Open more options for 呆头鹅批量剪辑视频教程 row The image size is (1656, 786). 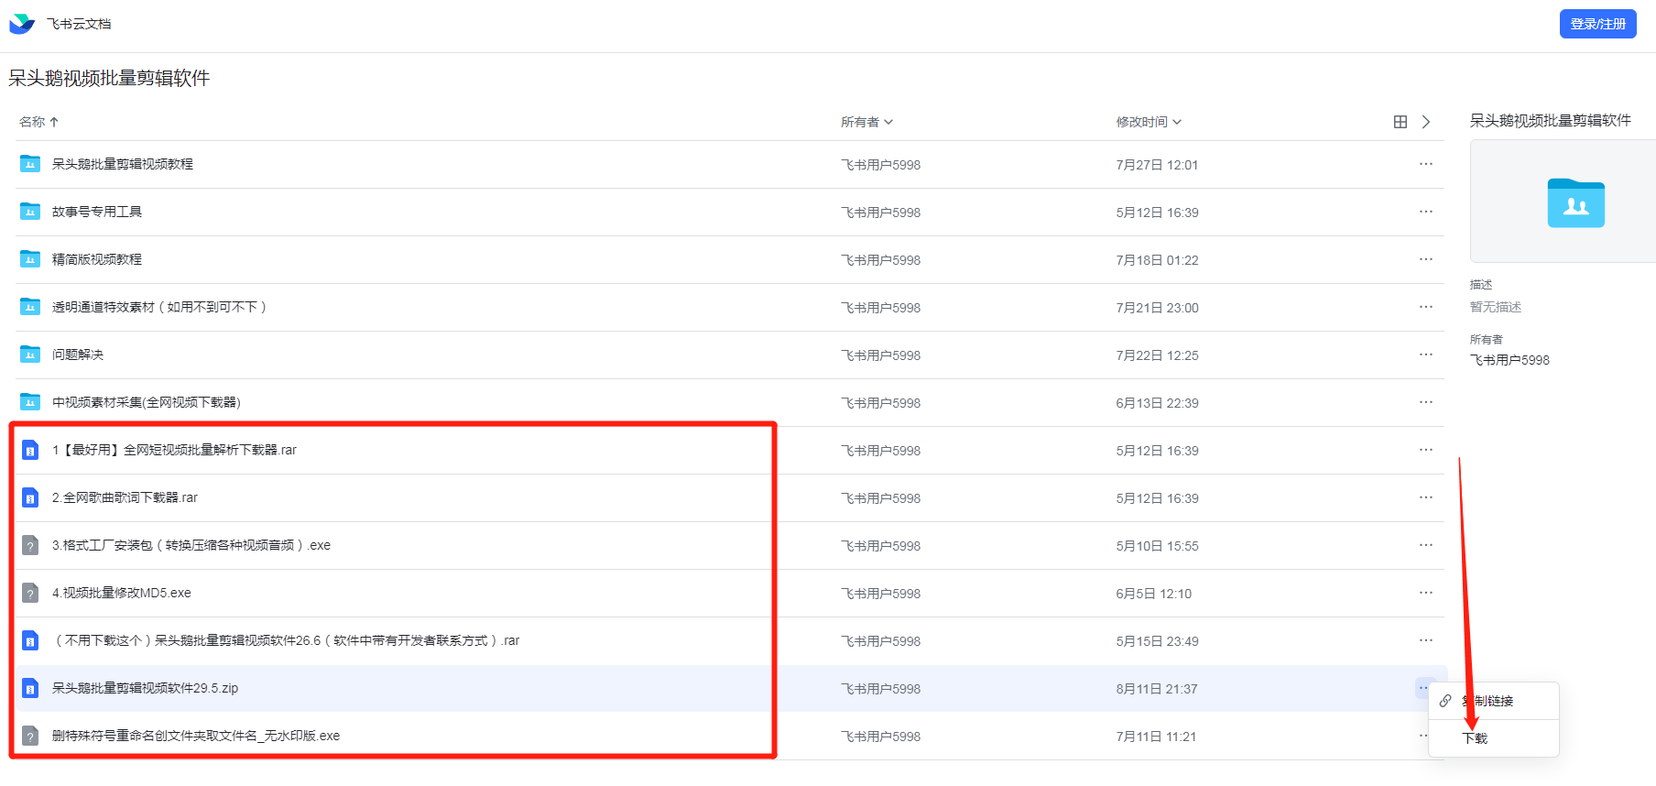[x=1425, y=164]
